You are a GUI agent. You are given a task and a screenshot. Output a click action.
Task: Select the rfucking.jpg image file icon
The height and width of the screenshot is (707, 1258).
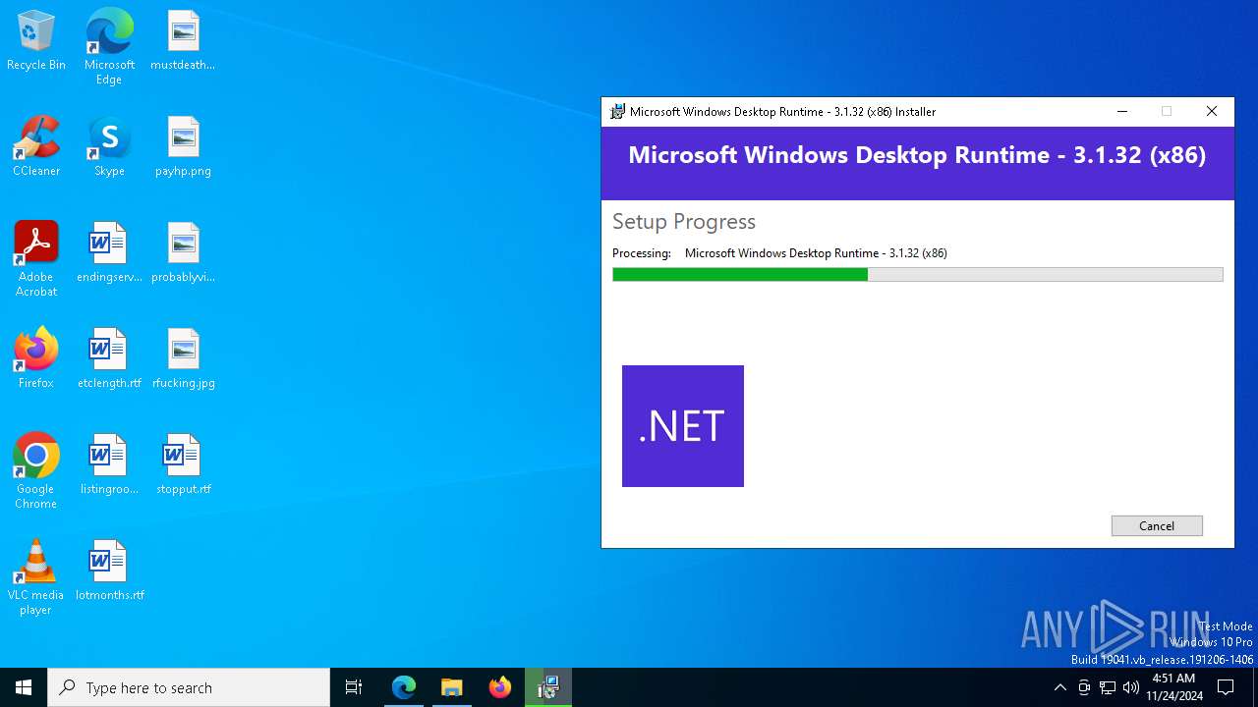pos(183,358)
